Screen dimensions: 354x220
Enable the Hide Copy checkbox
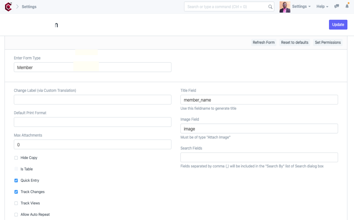[16, 158]
